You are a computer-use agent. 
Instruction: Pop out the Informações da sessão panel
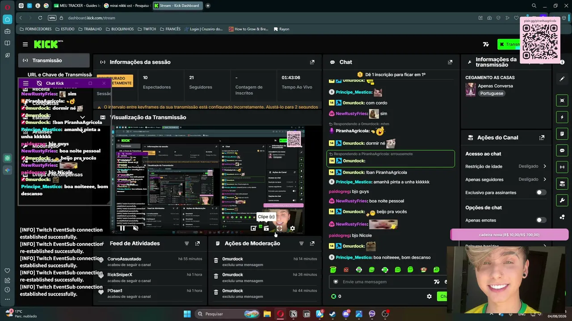click(312, 62)
